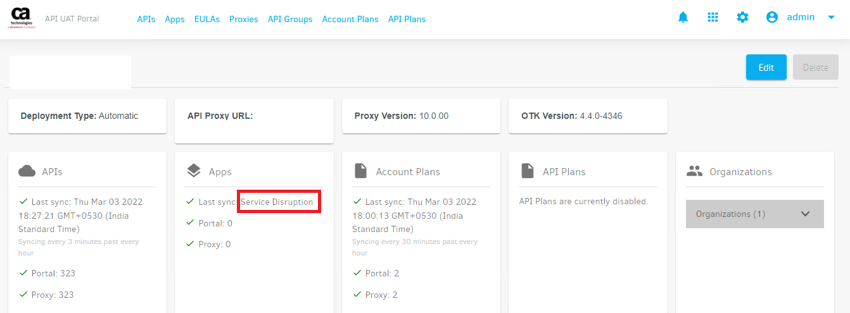Click the API Proxy URL label
Image resolution: width=850 pixels, height=313 pixels.
[220, 116]
